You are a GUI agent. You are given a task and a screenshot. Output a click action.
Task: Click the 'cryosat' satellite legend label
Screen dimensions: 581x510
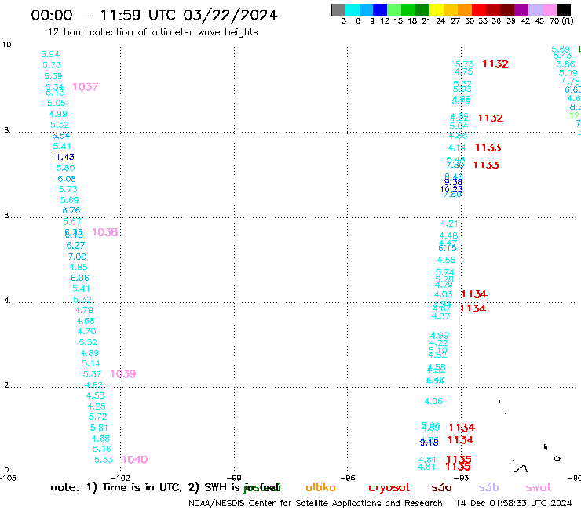coord(389,488)
